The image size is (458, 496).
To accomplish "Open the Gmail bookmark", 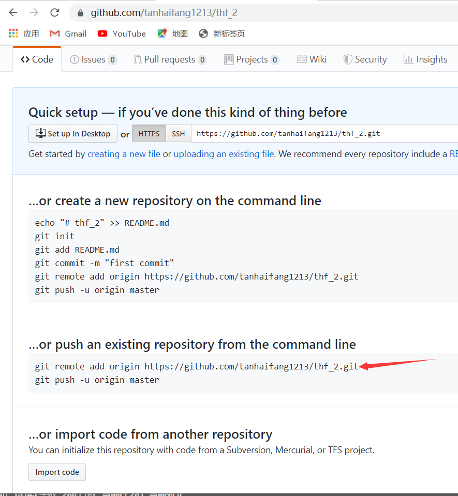I will click(x=68, y=34).
